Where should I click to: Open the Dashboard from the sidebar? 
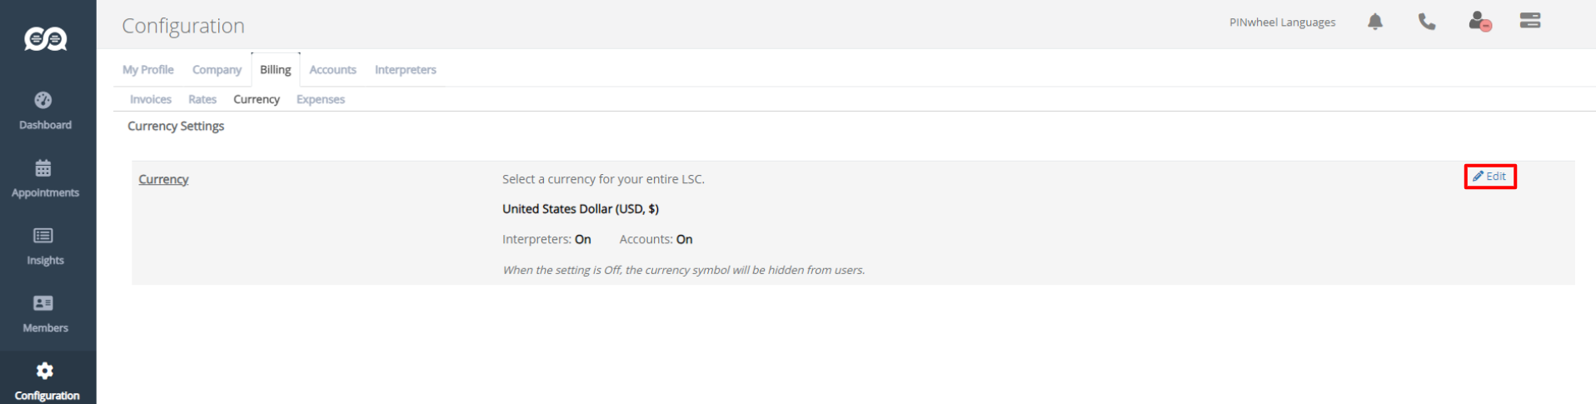coord(45,112)
